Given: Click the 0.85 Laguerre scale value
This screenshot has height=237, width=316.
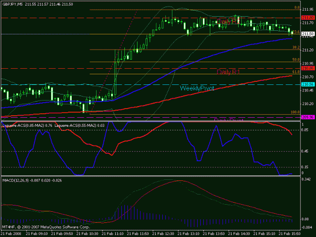Looking at the screenshot, I should (305, 130).
